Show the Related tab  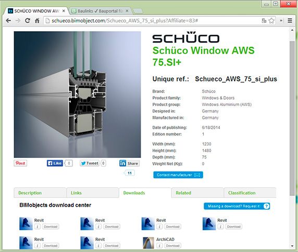click(197, 193)
